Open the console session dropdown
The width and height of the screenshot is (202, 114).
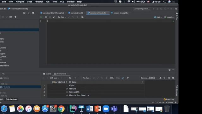169,17
